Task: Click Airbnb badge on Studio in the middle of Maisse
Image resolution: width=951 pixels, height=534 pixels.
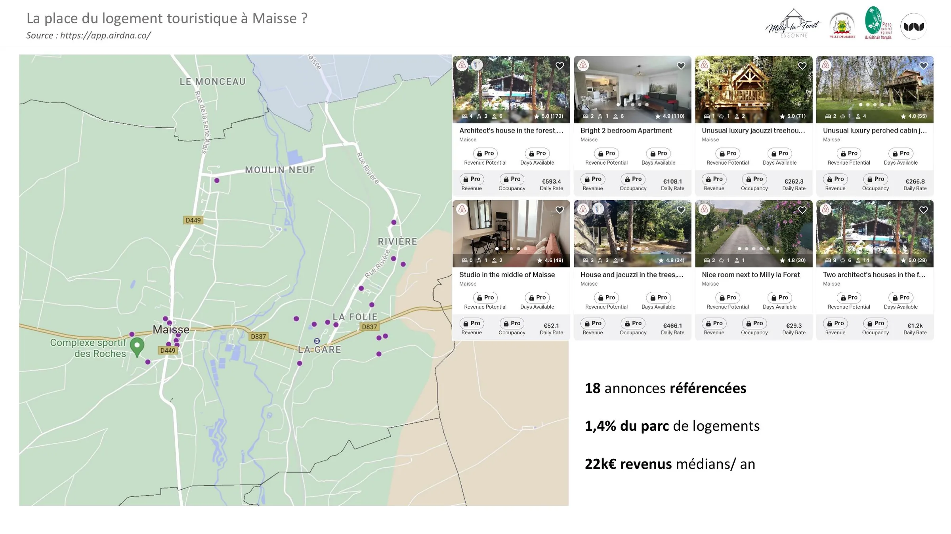Action: pyautogui.click(x=462, y=209)
